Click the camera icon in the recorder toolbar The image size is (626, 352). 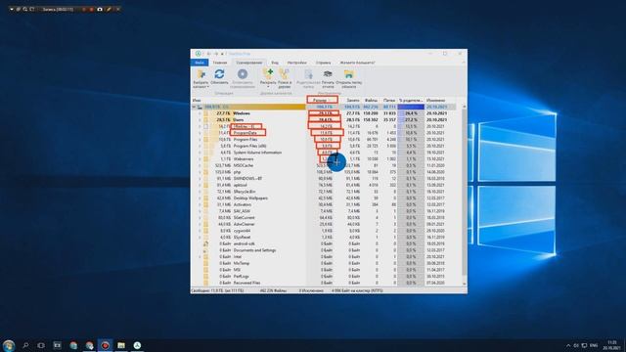click(x=100, y=9)
